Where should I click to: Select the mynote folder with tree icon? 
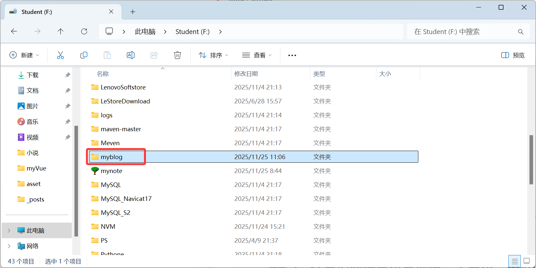click(111, 171)
